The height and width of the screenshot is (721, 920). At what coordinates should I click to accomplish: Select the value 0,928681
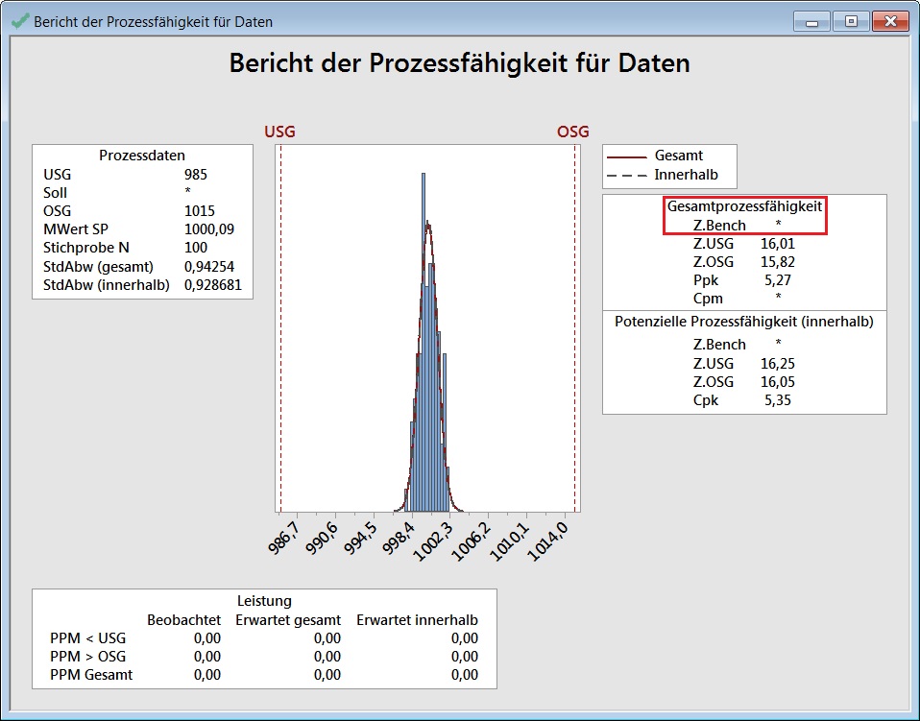[212, 284]
